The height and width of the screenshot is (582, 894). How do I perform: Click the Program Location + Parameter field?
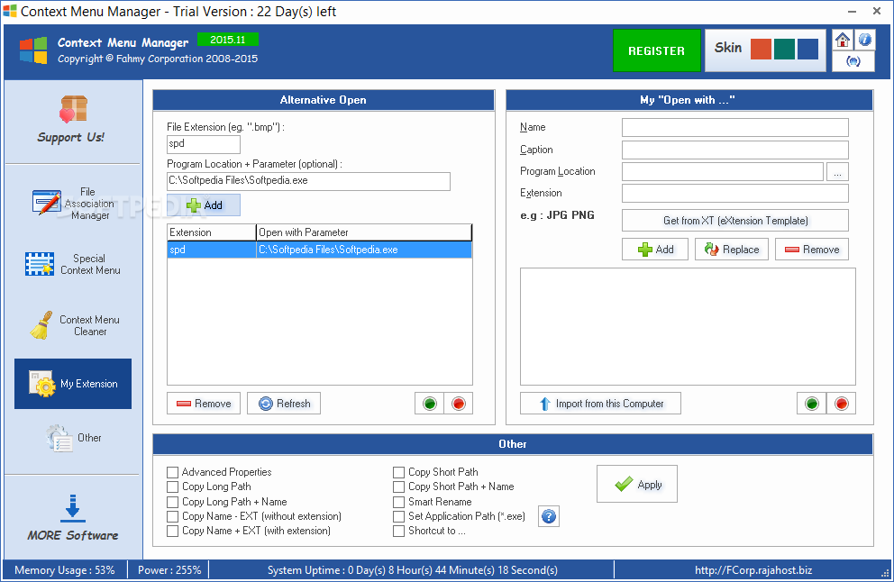point(308,181)
